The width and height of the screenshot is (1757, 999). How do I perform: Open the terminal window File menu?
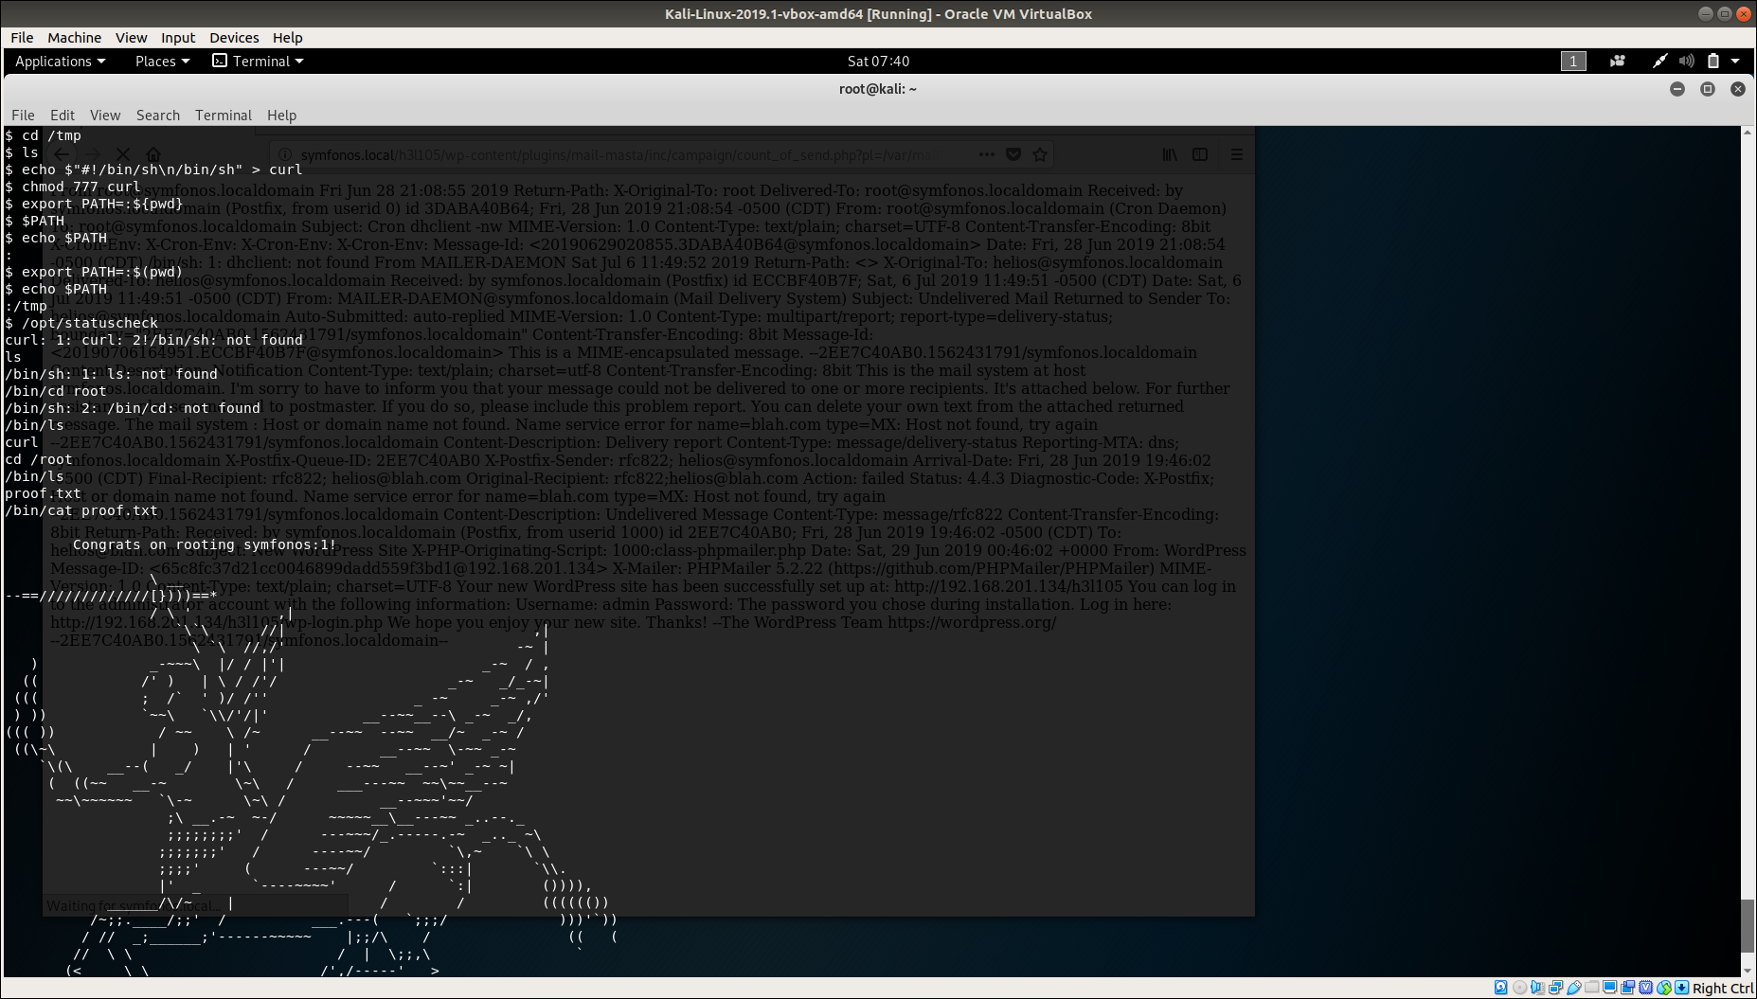pyautogui.click(x=23, y=115)
